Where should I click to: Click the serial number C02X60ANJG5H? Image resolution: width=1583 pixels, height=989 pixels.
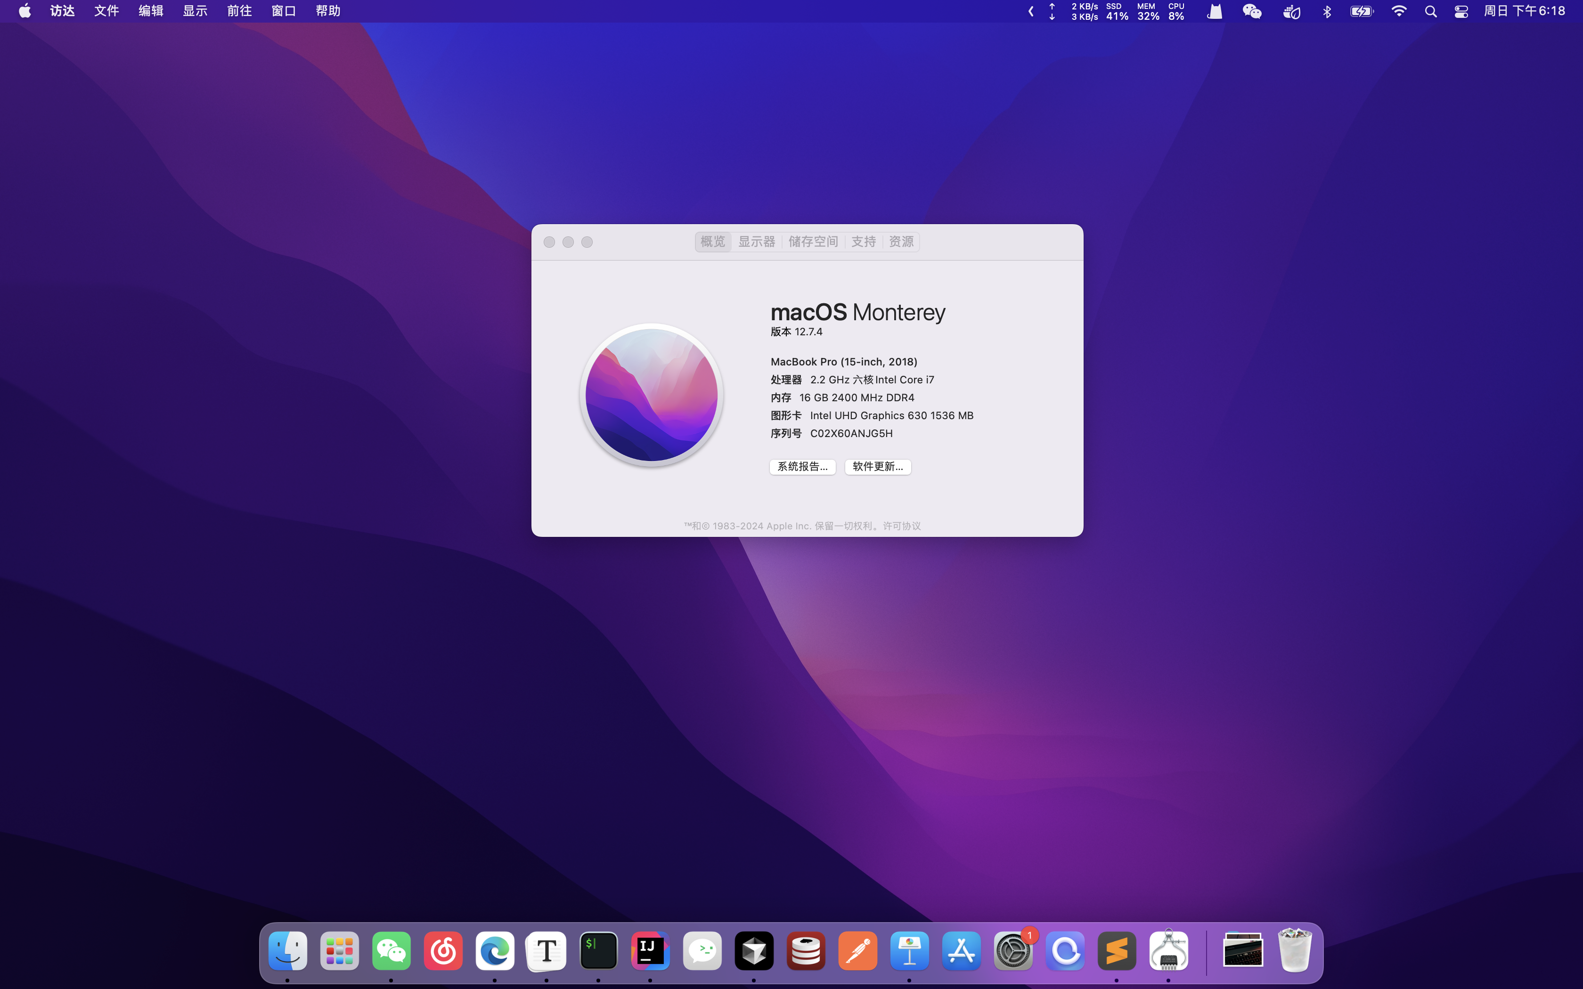(851, 433)
